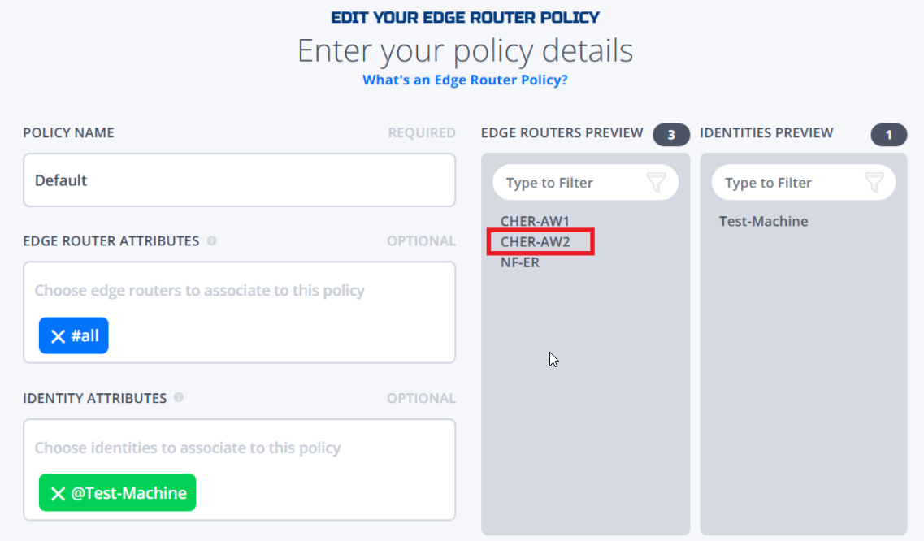Click the identity attributes selection box

click(x=239, y=470)
